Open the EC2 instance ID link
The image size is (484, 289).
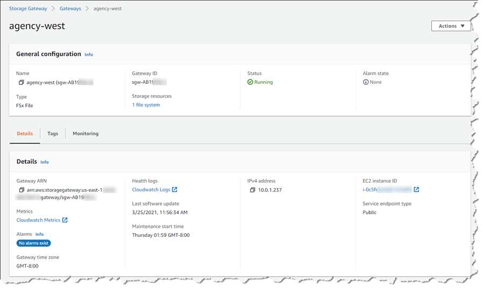[387, 190]
